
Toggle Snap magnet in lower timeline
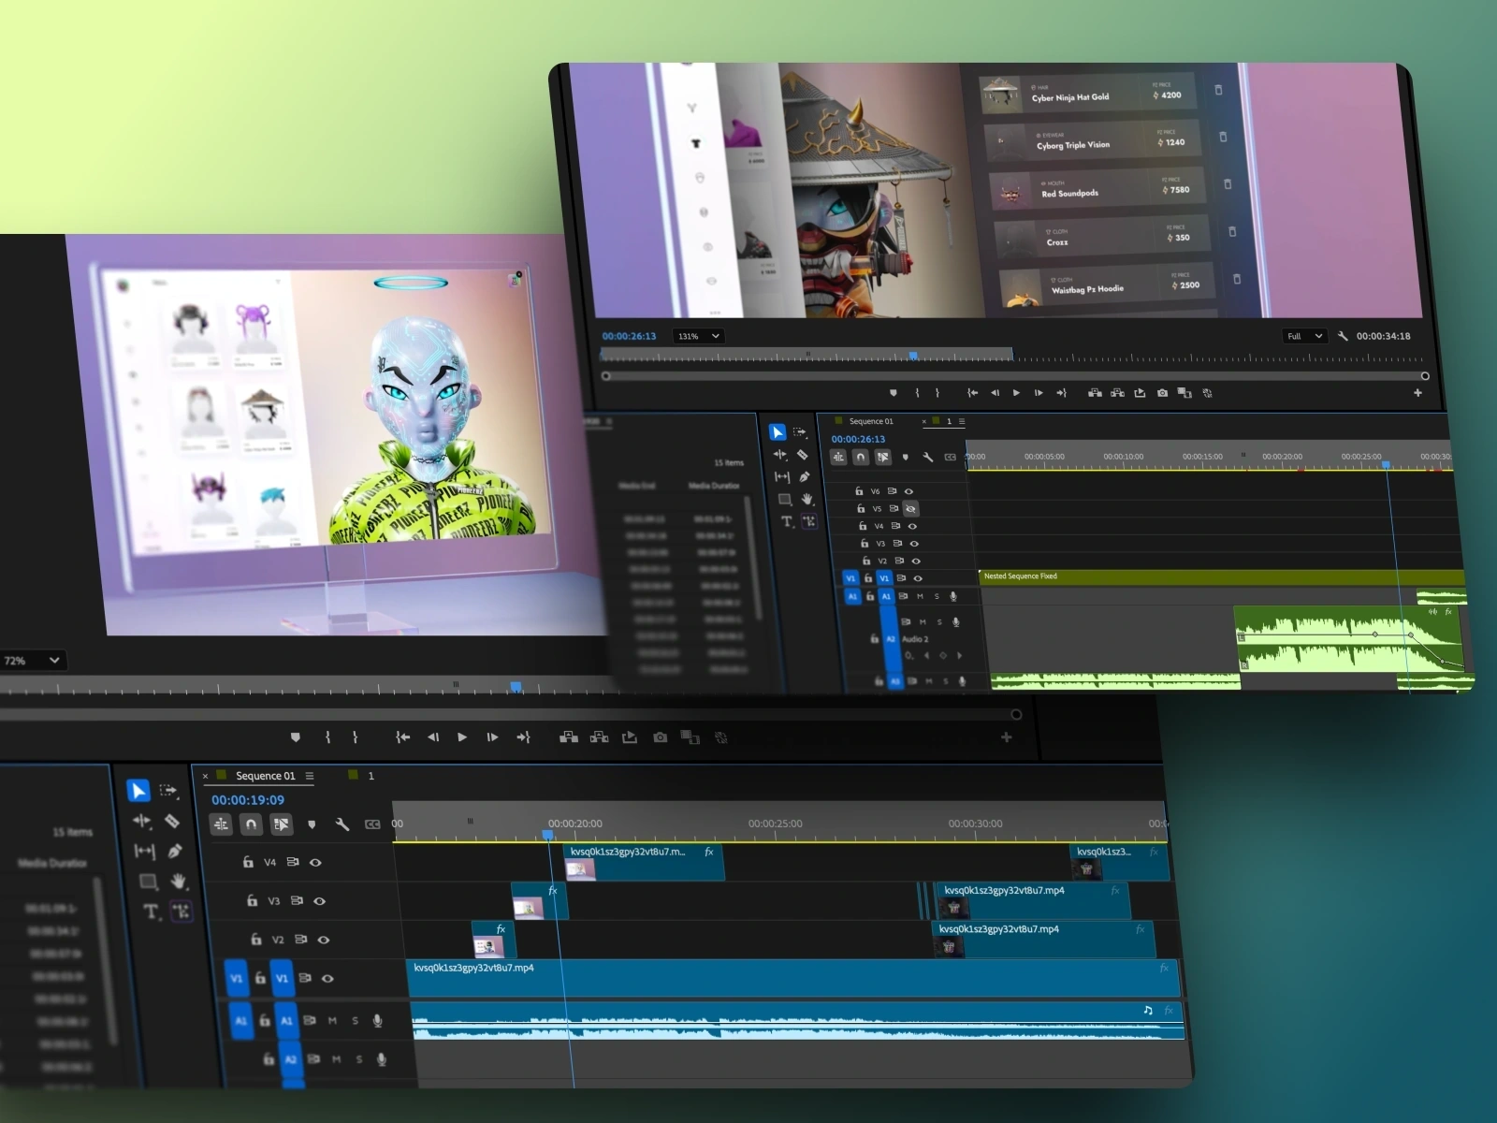pyautogui.click(x=251, y=824)
